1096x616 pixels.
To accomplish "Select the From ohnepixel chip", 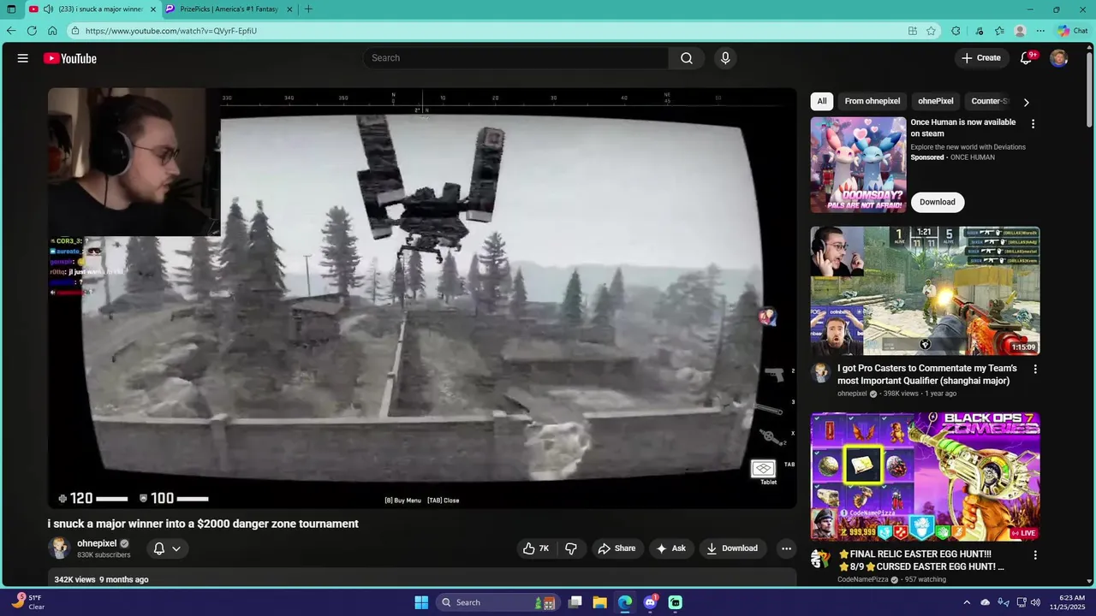I will [873, 101].
